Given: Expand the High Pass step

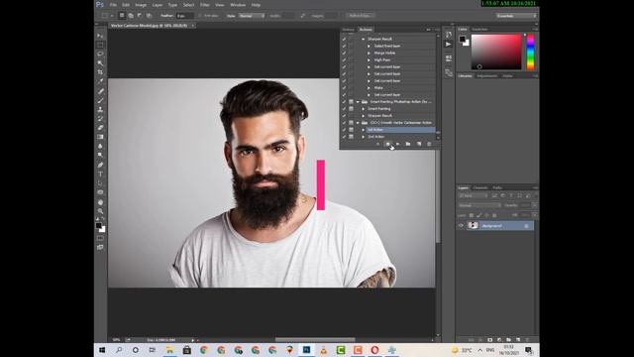Looking at the screenshot, I should tap(369, 59).
